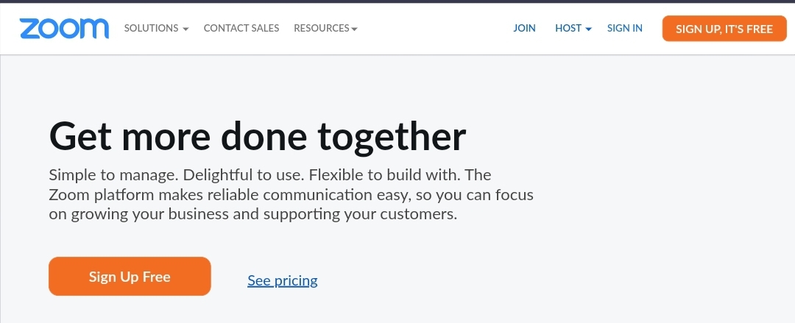This screenshot has width=795, height=323.
Task: Click the 'Get more done together' heading
Action: (257, 136)
